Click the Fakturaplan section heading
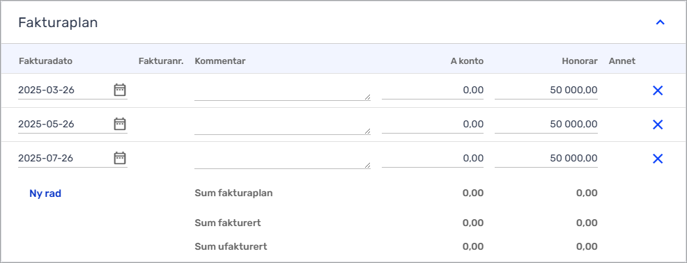The height and width of the screenshot is (263, 687). [x=58, y=23]
